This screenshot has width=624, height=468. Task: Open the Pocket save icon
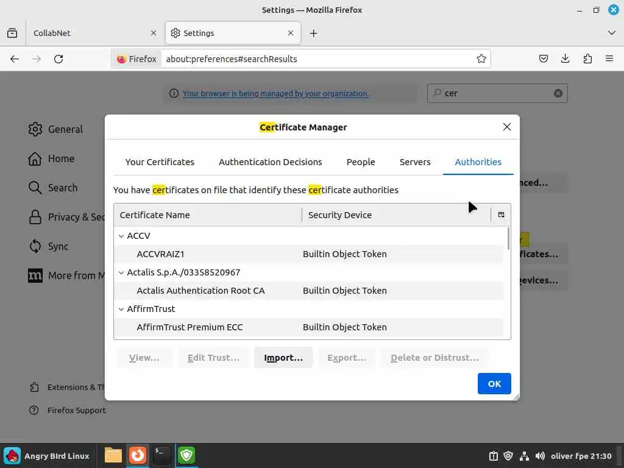[x=543, y=59]
